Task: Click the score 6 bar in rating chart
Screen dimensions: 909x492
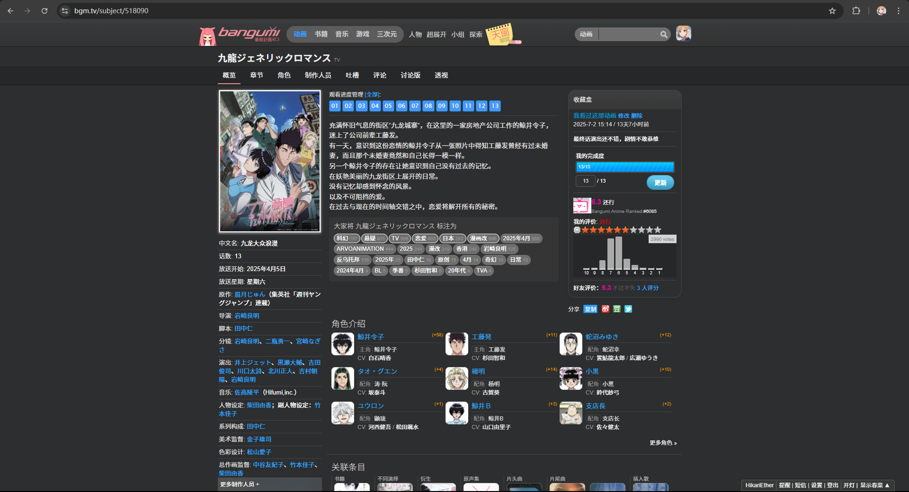Action: coord(619,253)
